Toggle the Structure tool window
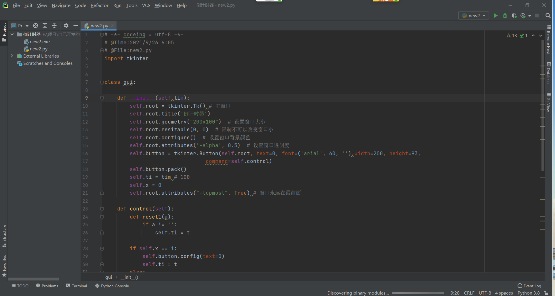Viewport: 555px width, 296px height. [4, 236]
